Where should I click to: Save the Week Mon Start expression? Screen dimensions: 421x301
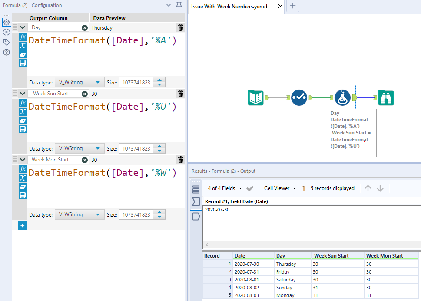coord(23,195)
